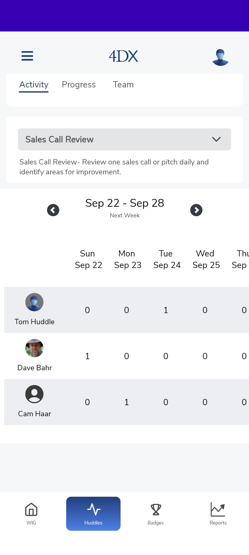Open the Huddles tab
The height and width of the screenshot is (555, 249).
click(93, 514)
